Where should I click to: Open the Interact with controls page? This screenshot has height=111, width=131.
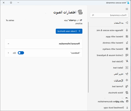click(x=113, y=43)
